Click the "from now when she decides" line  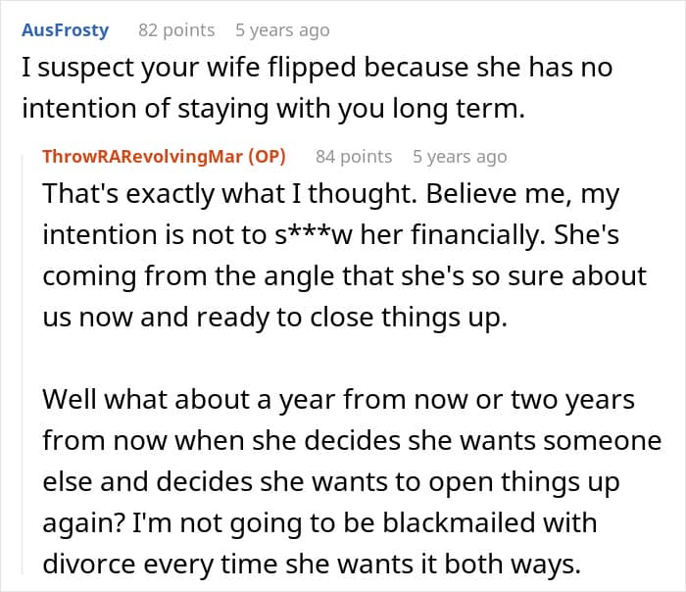(x=352, y=441)
